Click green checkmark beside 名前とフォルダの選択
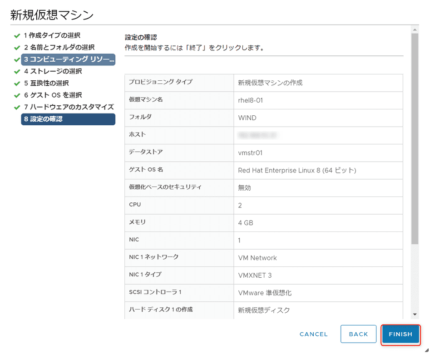This screenshot has width=429, height=354. (17, 48)
